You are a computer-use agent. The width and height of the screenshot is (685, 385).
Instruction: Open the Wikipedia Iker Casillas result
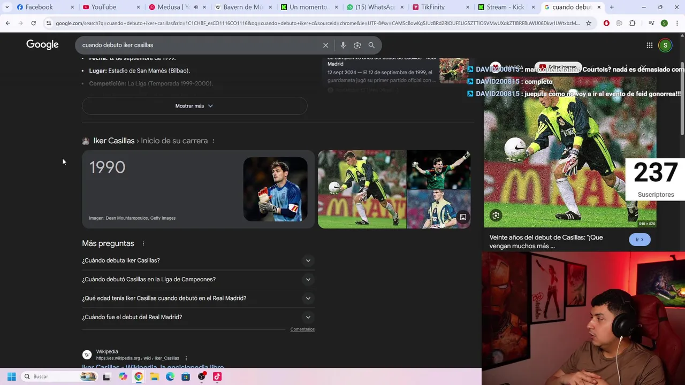[x=153, y=367]
